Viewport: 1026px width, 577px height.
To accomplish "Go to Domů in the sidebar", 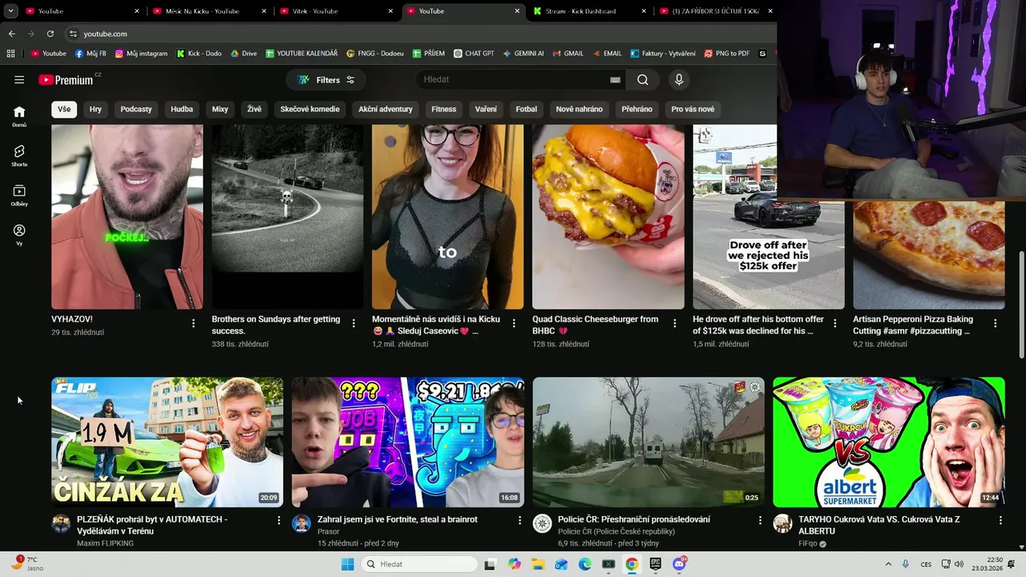I will [x=19, y=116].
